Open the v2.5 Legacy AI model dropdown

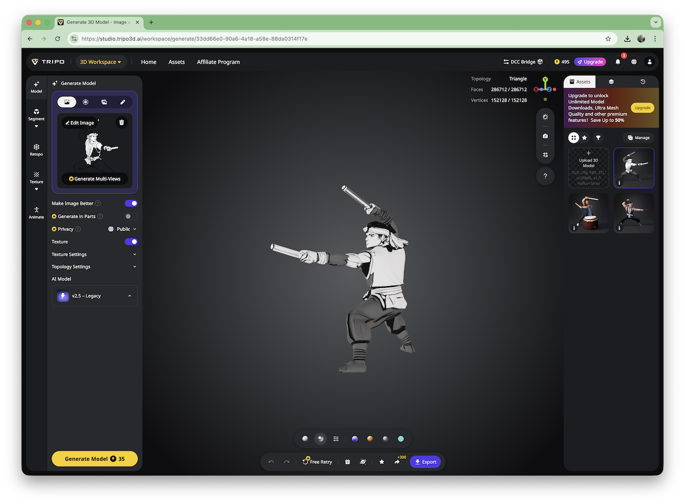coord(95,296)
